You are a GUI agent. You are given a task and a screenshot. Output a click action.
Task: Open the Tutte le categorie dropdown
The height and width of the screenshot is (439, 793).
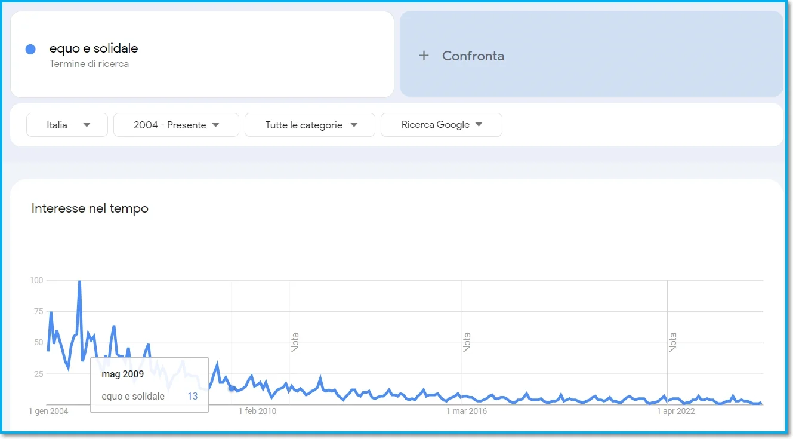point(310,125)
